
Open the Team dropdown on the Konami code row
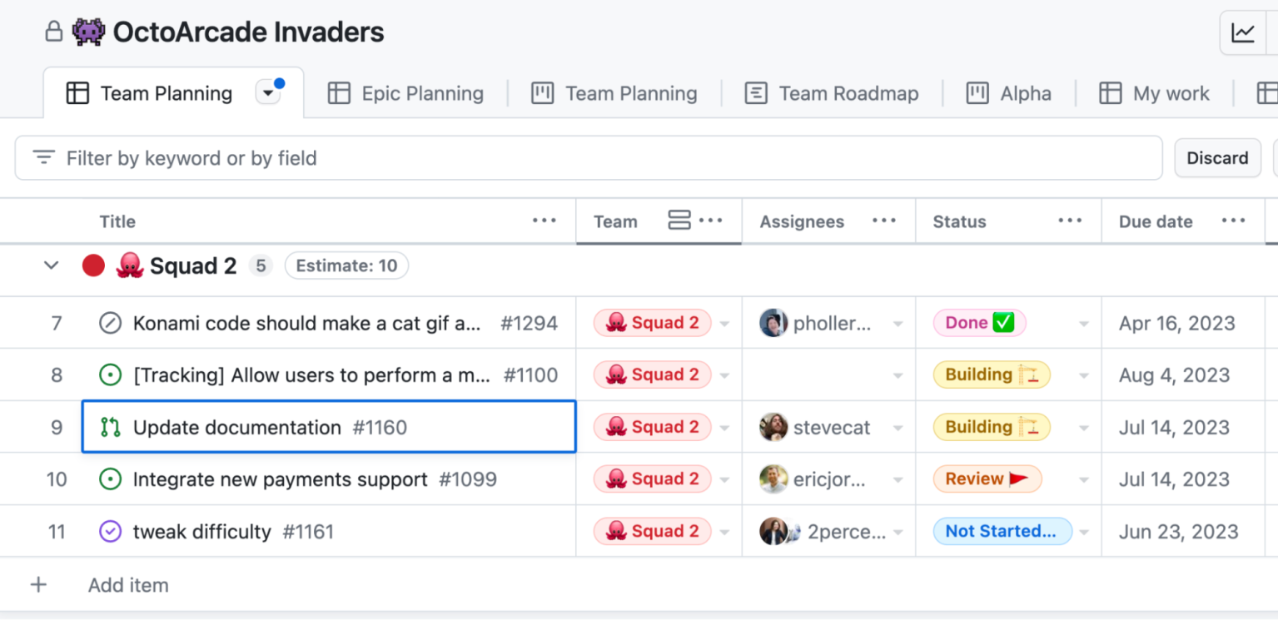[724, 323]
